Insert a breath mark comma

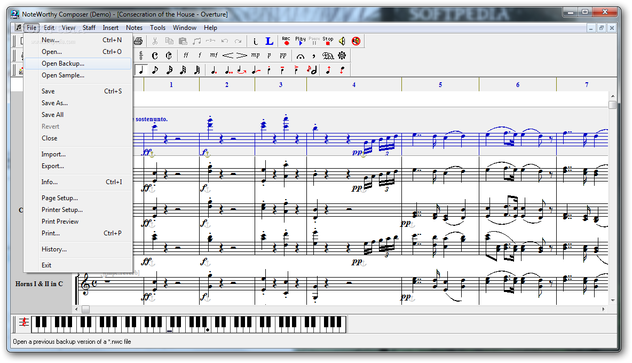point(314,56)
